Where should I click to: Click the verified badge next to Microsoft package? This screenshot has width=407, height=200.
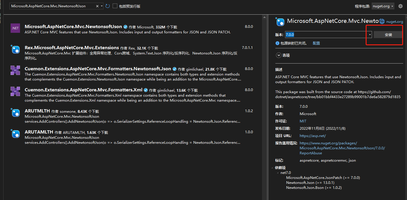tap(125, 26)
